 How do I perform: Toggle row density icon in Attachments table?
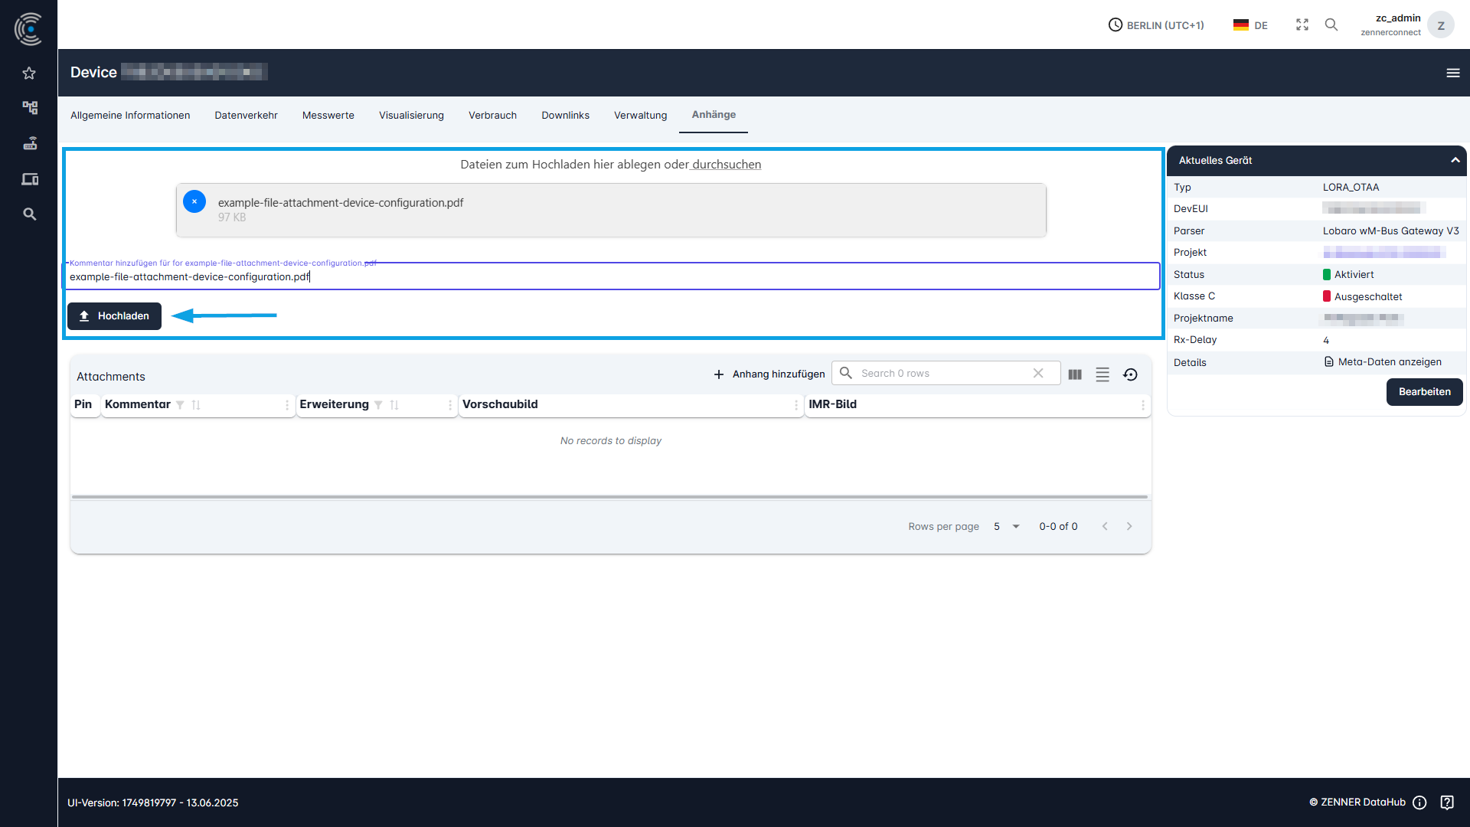tap(1102, 374)
